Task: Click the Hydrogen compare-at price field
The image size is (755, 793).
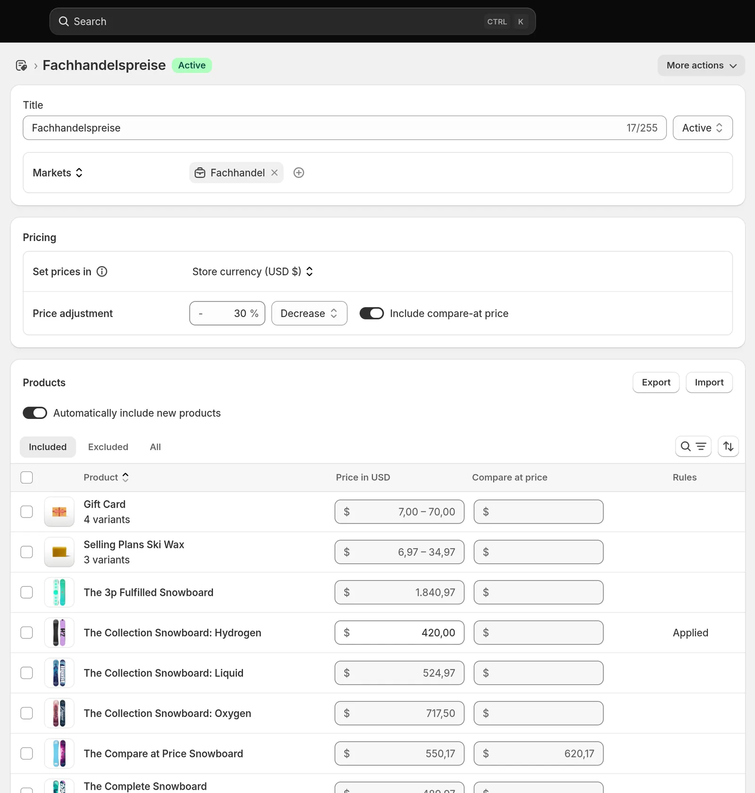Action: coord(538,633)
